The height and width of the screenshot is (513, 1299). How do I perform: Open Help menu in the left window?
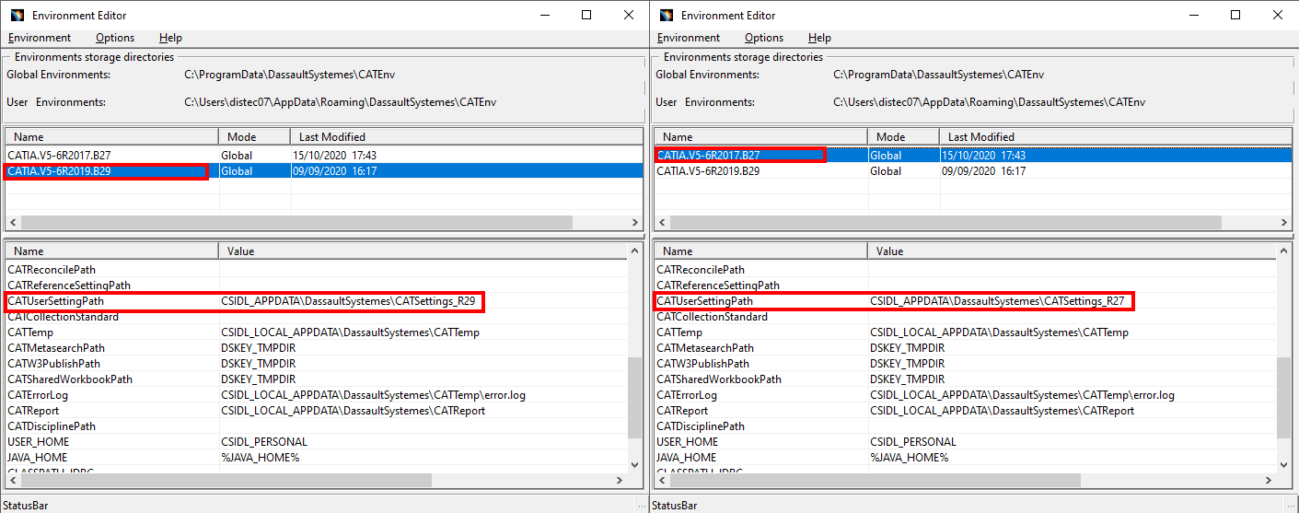pyautogui.click(x=170, y=38)
